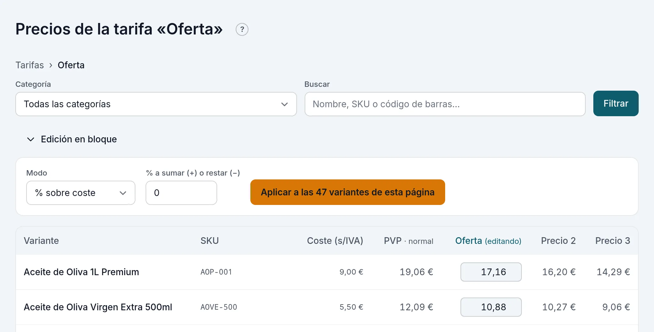Click the Precio 3 column header
This screenshot has width=654, height=332.
point(612,241)
